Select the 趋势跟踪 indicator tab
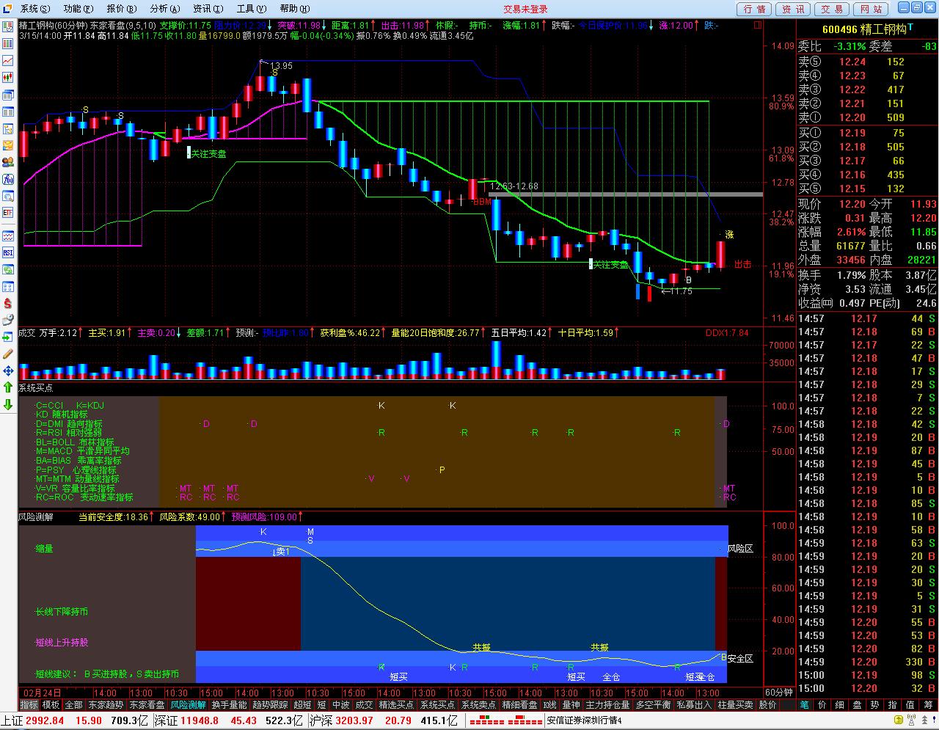The width and height of the screenshot is (939, 730). point(271,705)
